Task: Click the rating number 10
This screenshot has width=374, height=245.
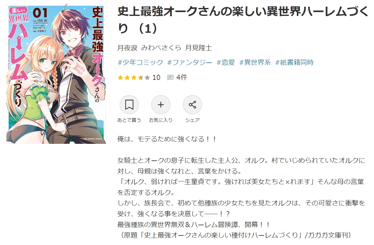Action: pos(156,78)
